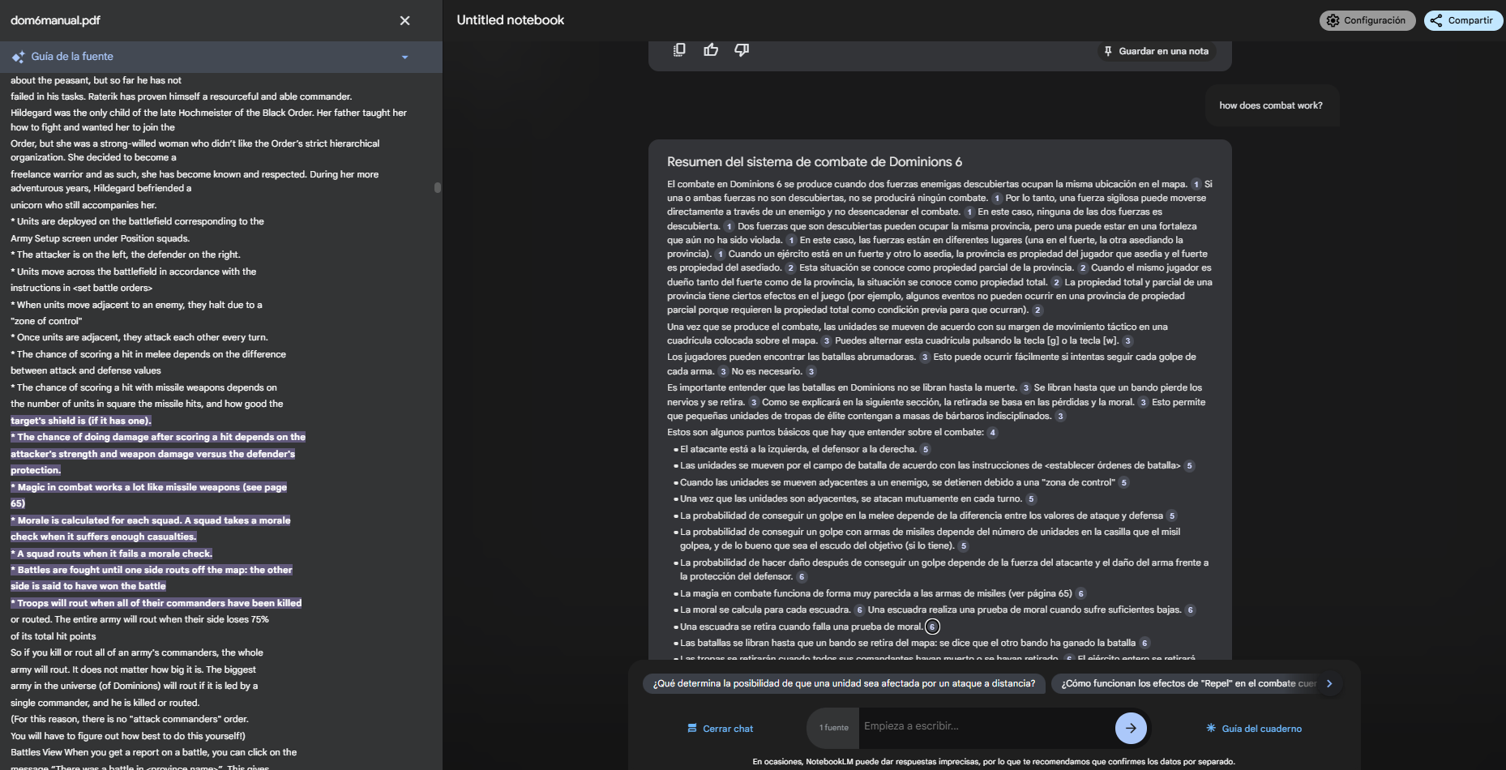This screenshot has width=1506, height=770.
Task: Click highlighted line 'A squad routs when it fails a morale check.'
Action: pyautogui.click(x=111, y=554)
